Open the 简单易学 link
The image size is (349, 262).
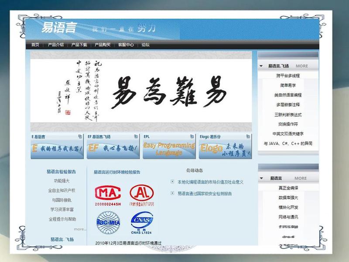(x=288, y=85)
